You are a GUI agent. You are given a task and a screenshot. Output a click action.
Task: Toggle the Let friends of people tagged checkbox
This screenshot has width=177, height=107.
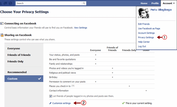50,96
